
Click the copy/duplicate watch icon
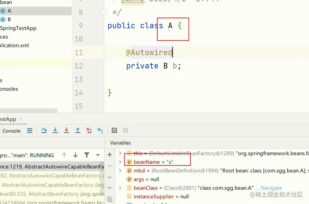[x=110, y=199]
